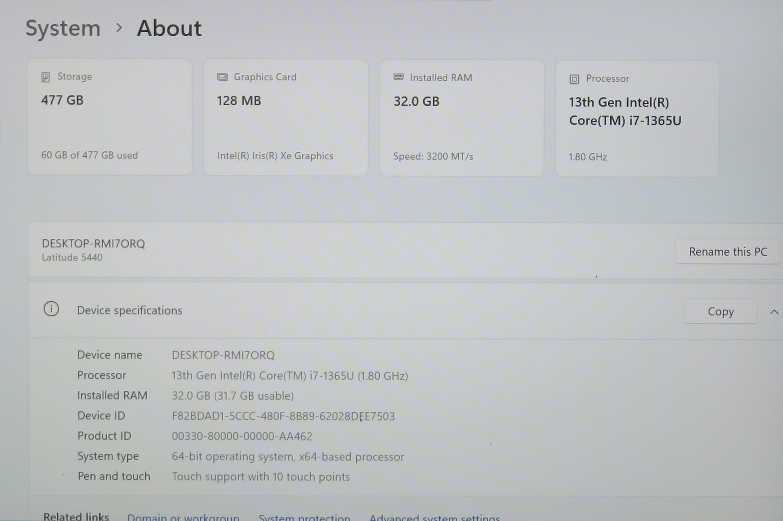Viewport: 783px width, 521px height.
Task: Click 'Intel(R) Iris(R) Xe Graphics' text
Action: [x=275, y=156]
